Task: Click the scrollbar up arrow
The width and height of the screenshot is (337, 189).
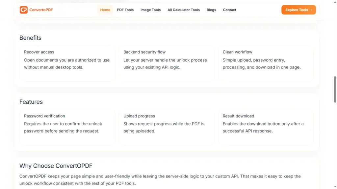Action: coord(335,2)
